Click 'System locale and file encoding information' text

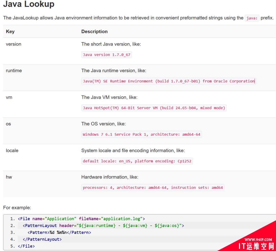[133, 150]
